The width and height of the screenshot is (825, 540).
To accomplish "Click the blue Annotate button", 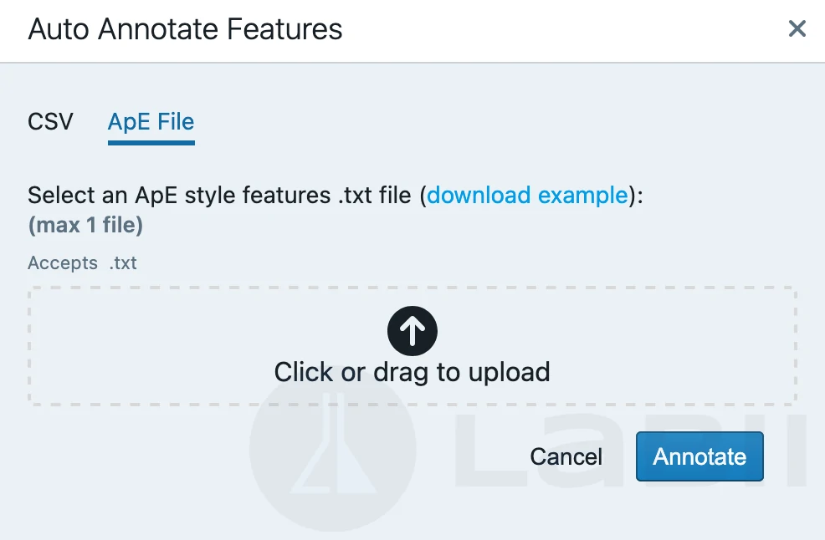I will (699, 456).
